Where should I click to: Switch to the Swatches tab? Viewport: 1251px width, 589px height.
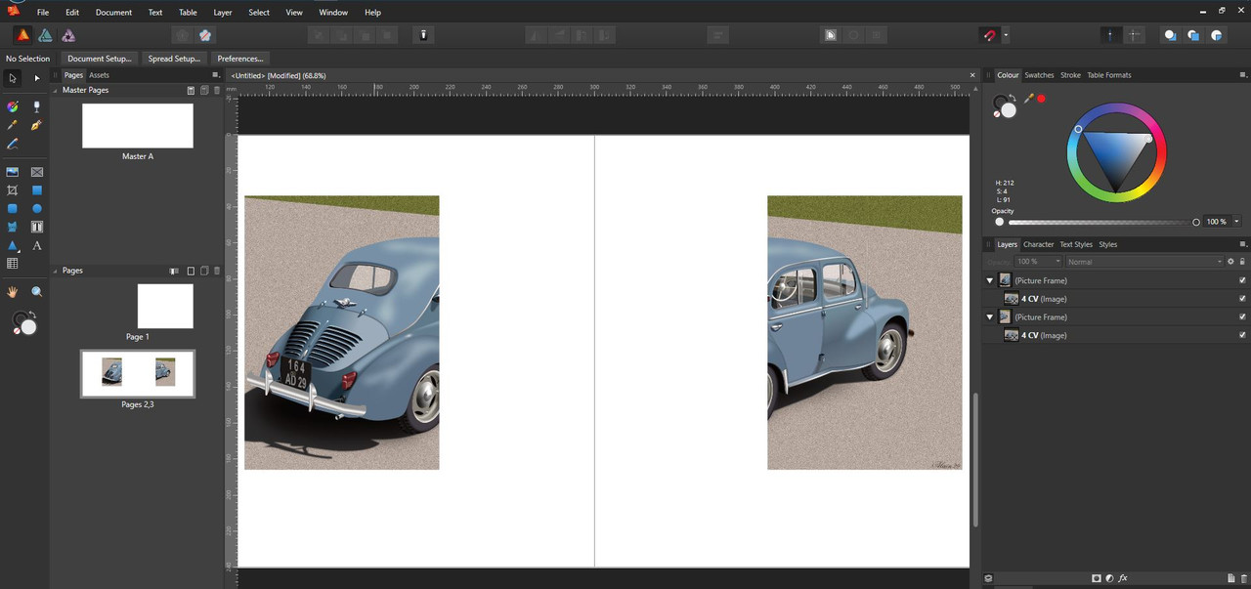(x=1039, y=75)
